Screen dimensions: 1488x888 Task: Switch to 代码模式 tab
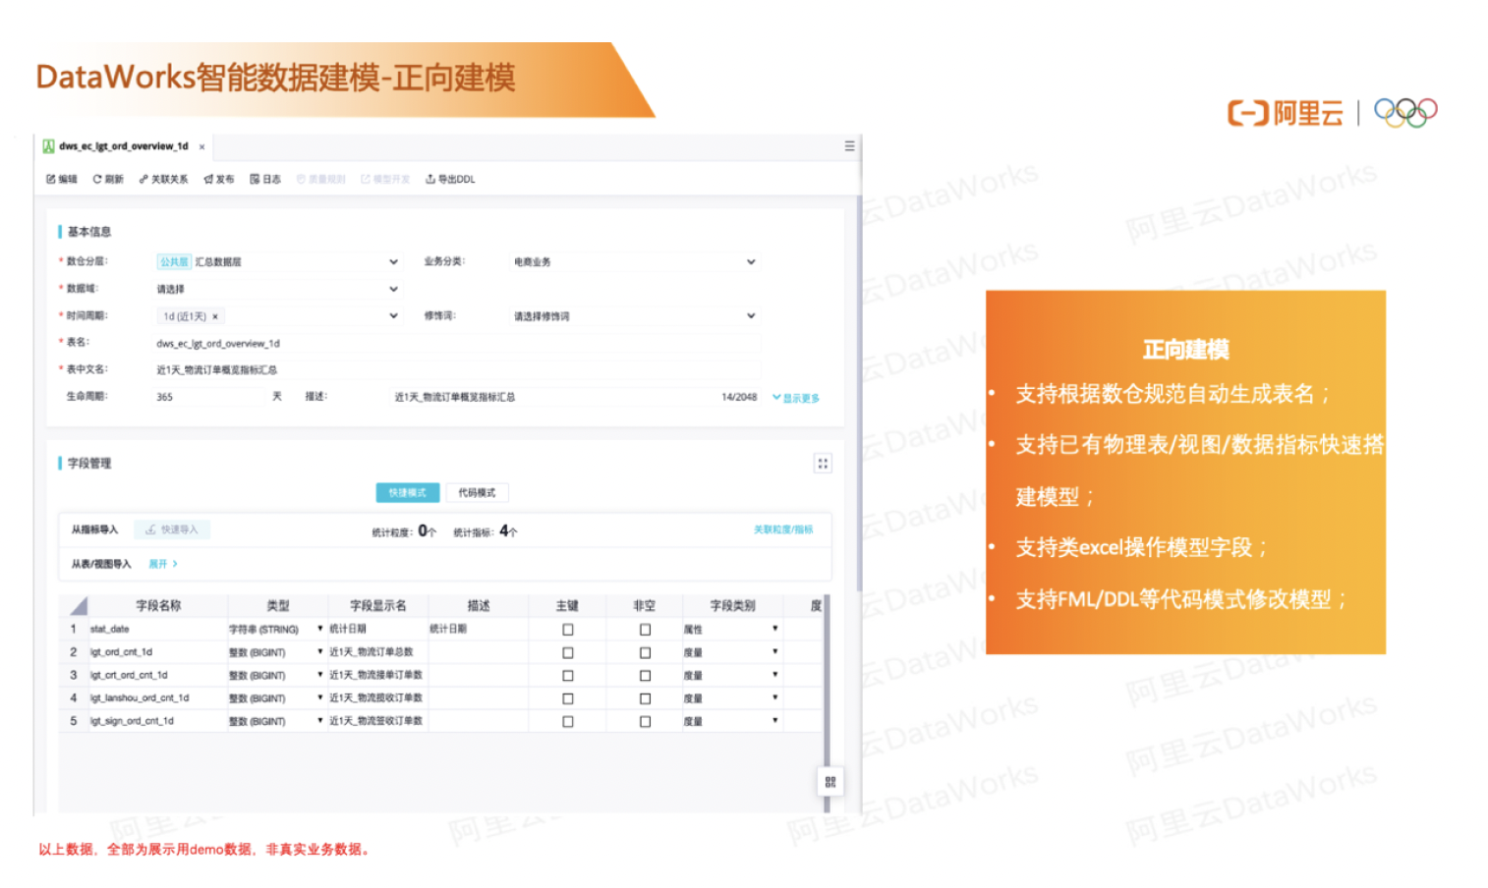point(477,492)
